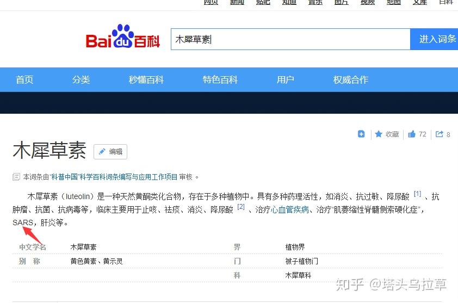The height and width of the screenshot is (303, 458).
Task: Open the 秒懂百科 navigation tab
Action: [146, 80]
